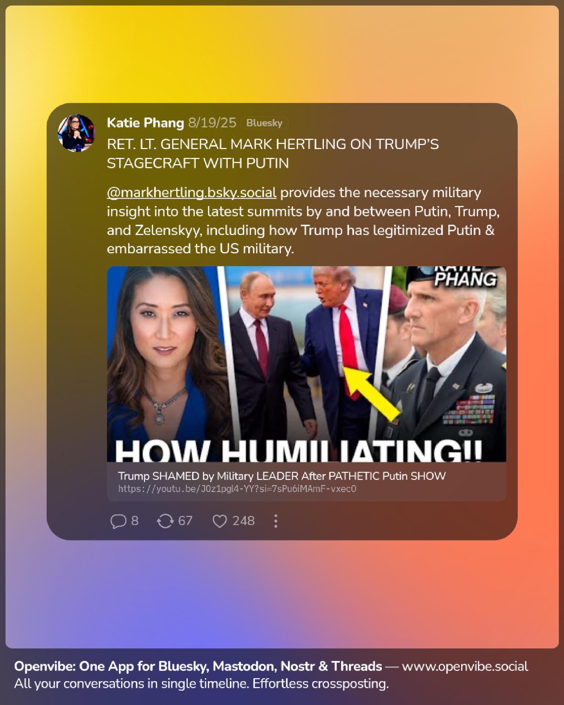Viewport: 564px width, 705px height.
Task: Open Katie Phang's profile avatar
Action: click(x=77, y=133)
